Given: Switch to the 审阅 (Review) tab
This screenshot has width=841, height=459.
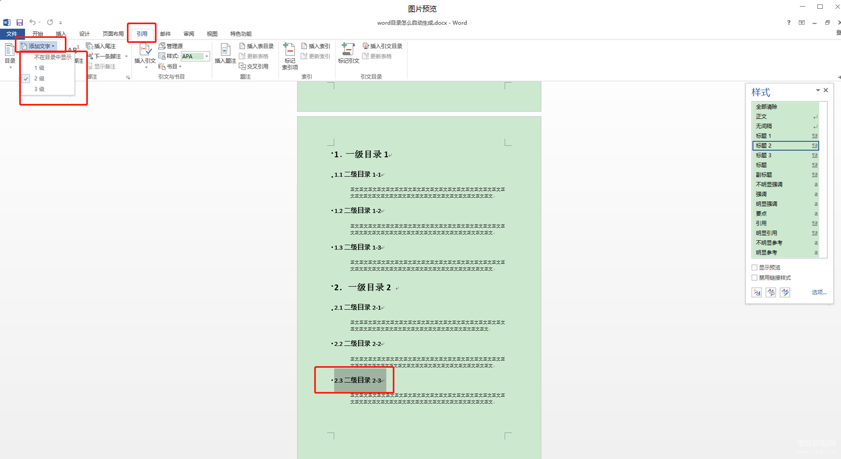Looking at the screenshot, I should point(189,34).
